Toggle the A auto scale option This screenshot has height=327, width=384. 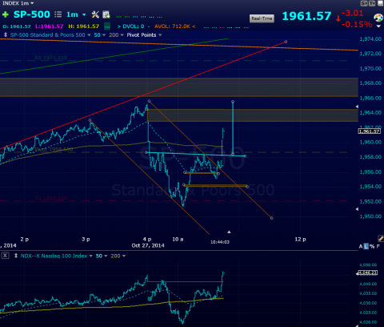pyautogui.click(x=361, y=246)
